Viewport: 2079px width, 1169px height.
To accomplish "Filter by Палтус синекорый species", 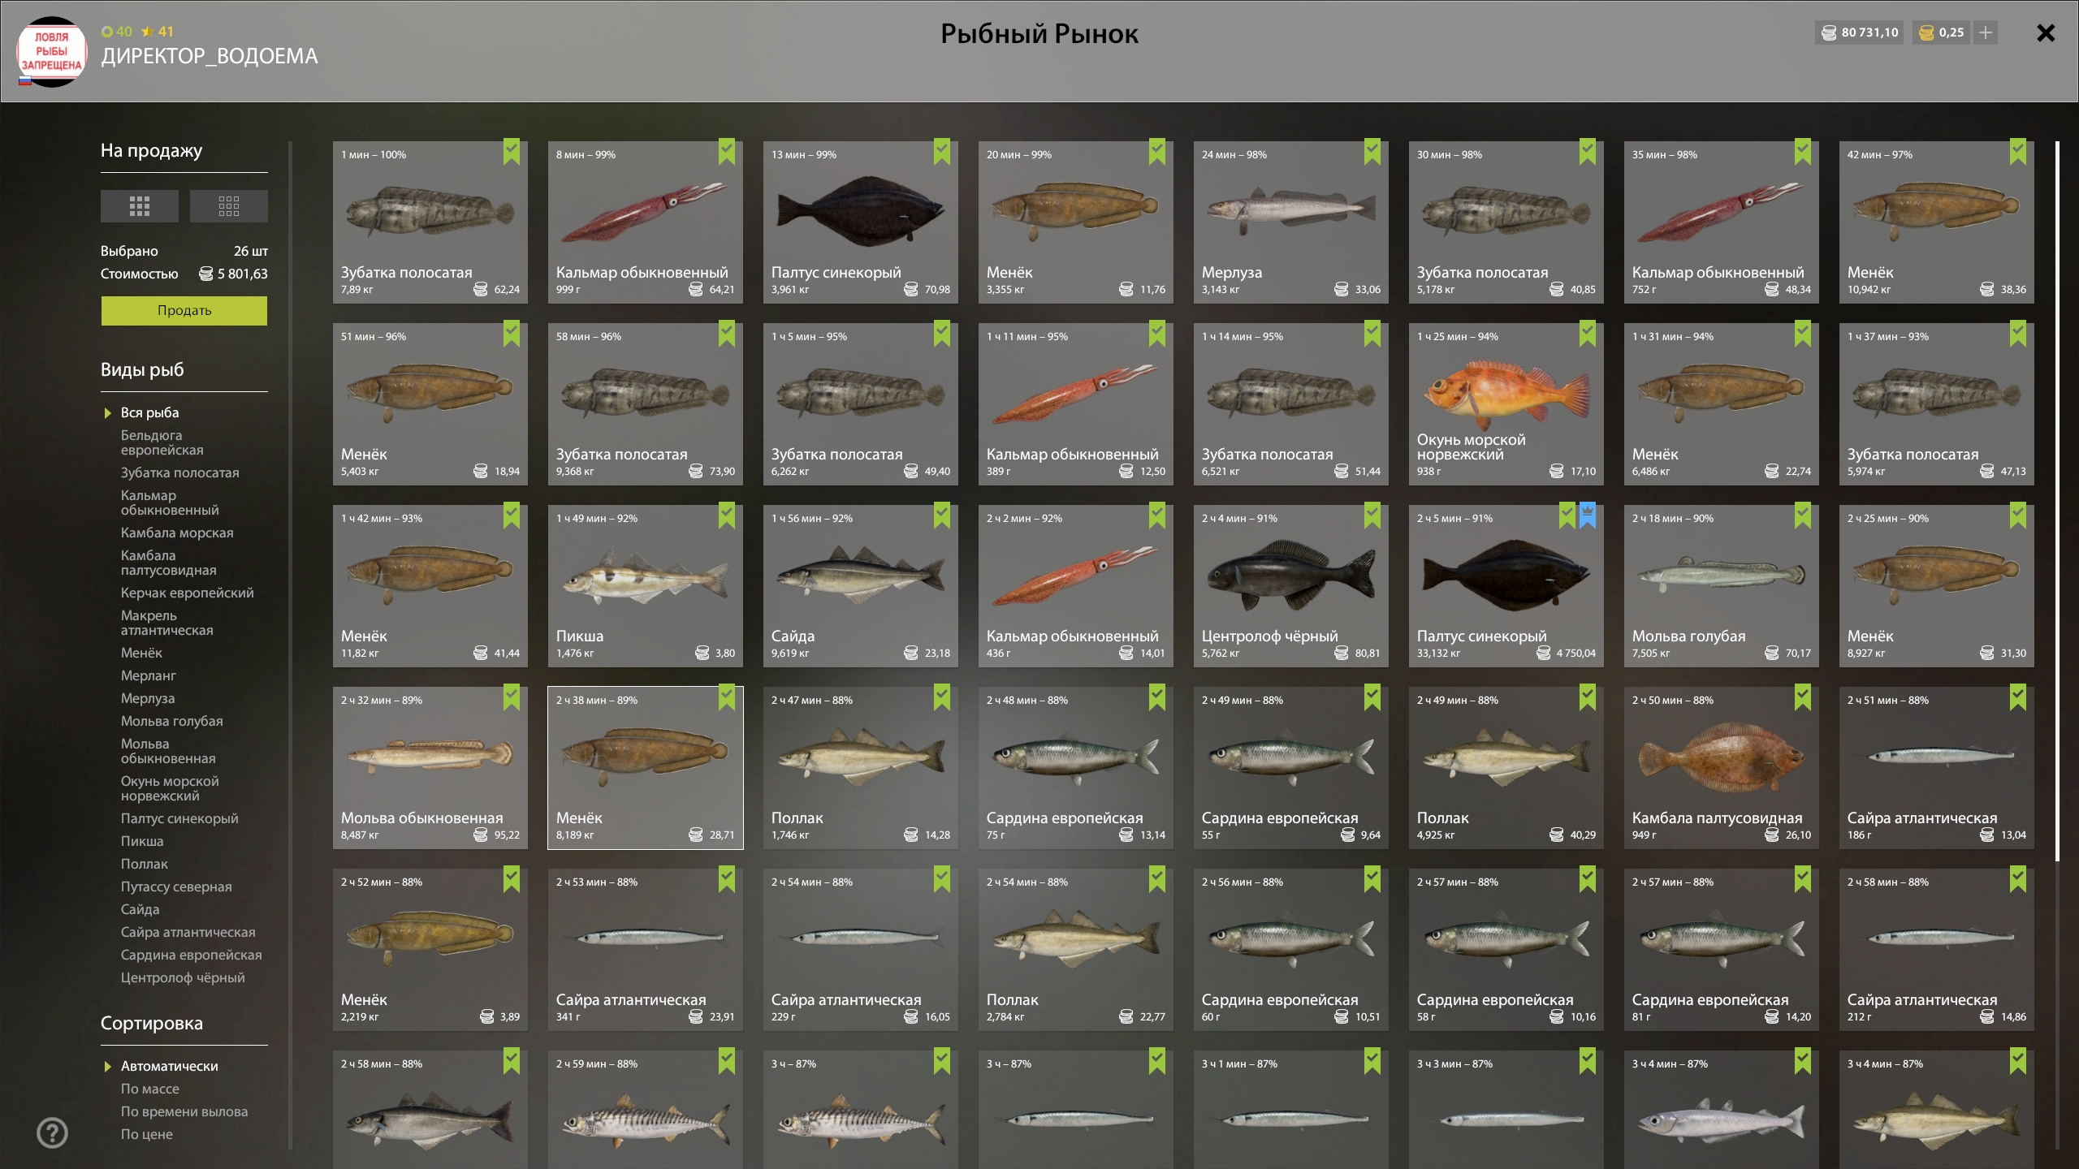I will tap(179, 818).
